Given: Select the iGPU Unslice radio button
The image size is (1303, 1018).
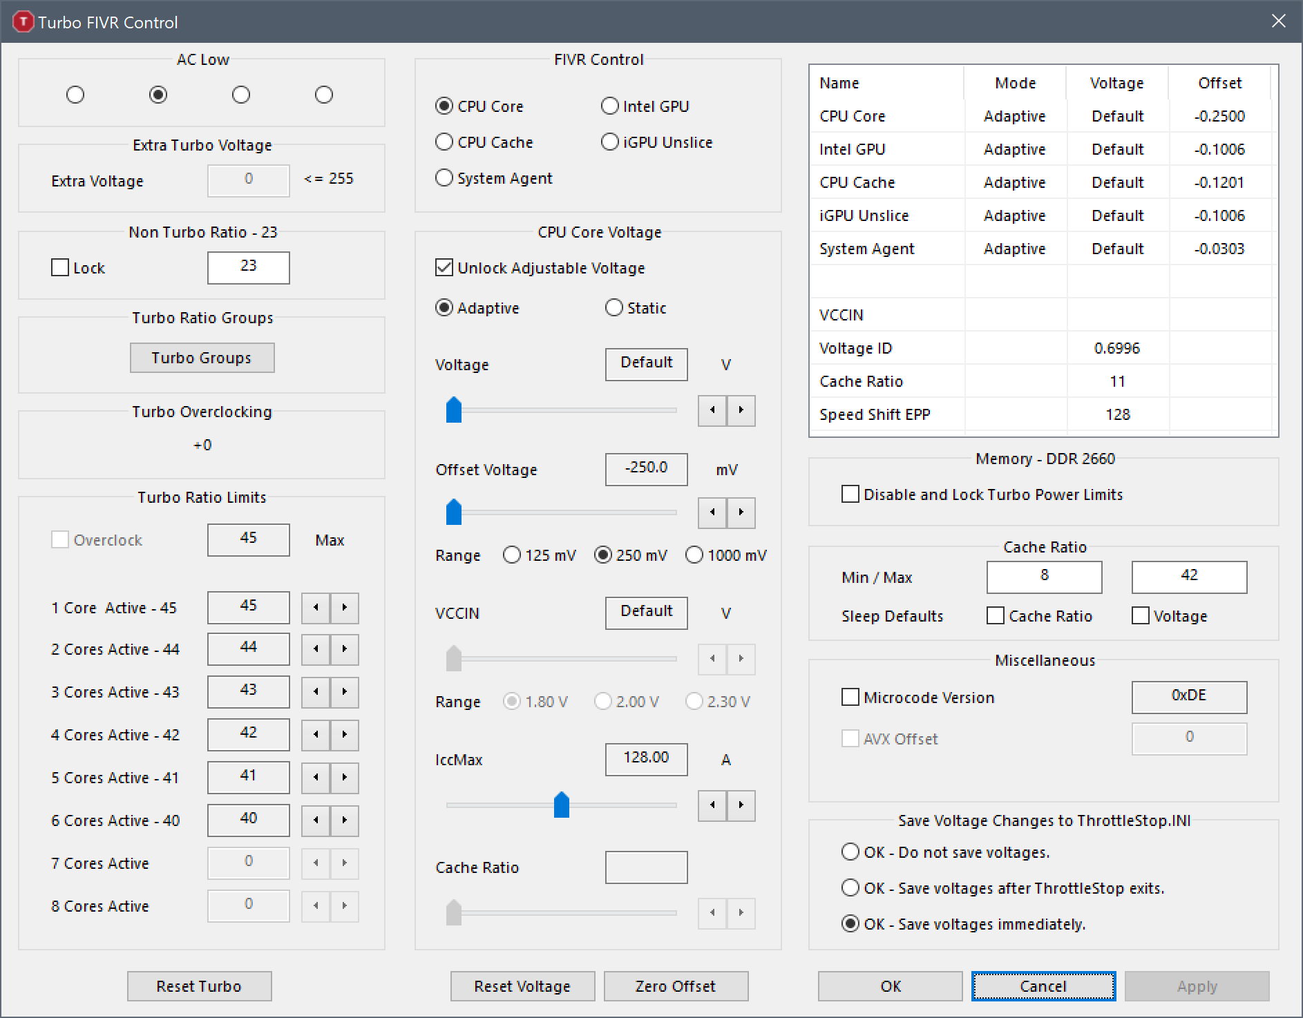Looking at the screenshot, I should (656, 142).
